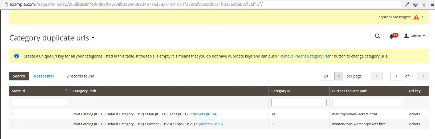Click the blue info icon in notice
The image size is (435, 139).
tap(17, 56)
